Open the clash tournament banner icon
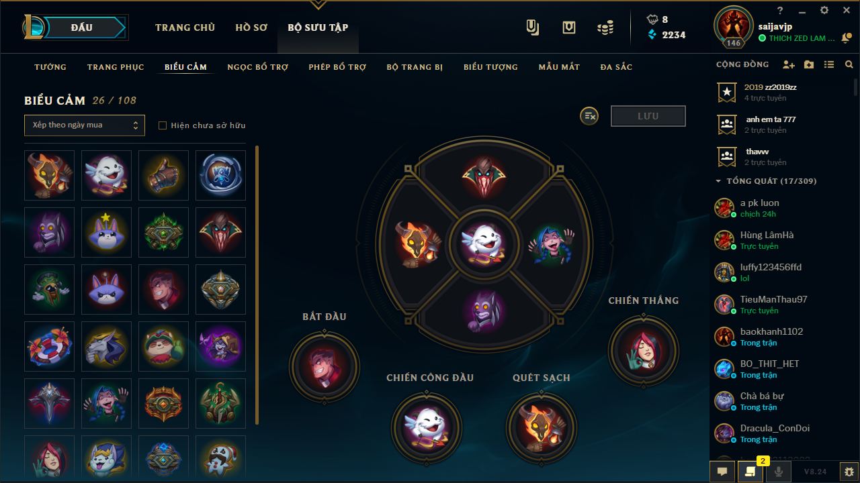This screenshot has width=860, height=483. (533, 28)
